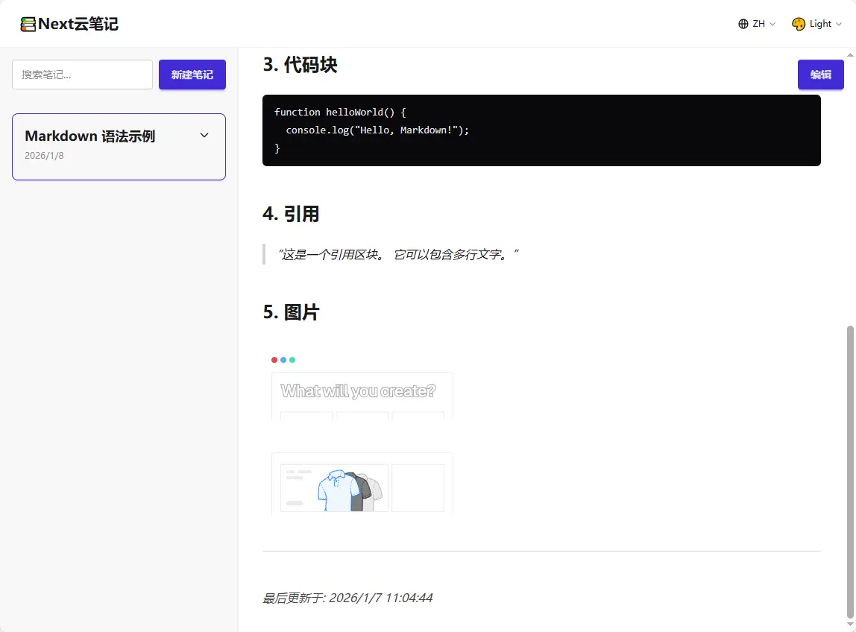Viewport: 856px width, 632px height.
Task: Focus the 搜索笔记 search field
Action: point(82,75)
